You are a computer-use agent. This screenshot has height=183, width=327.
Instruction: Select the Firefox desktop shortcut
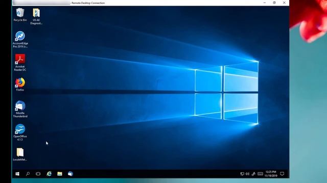20,84
